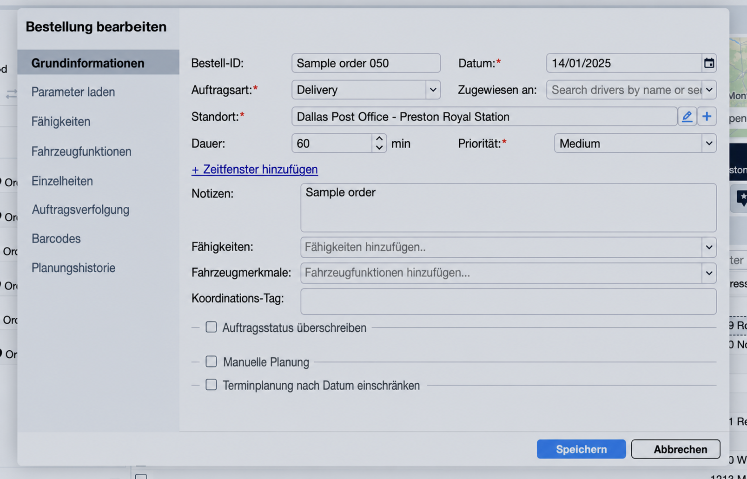This screenshot has width=747, height=479.
Task: Click the Zeitfenster hinzufügen link
Action: coord(255,170)
